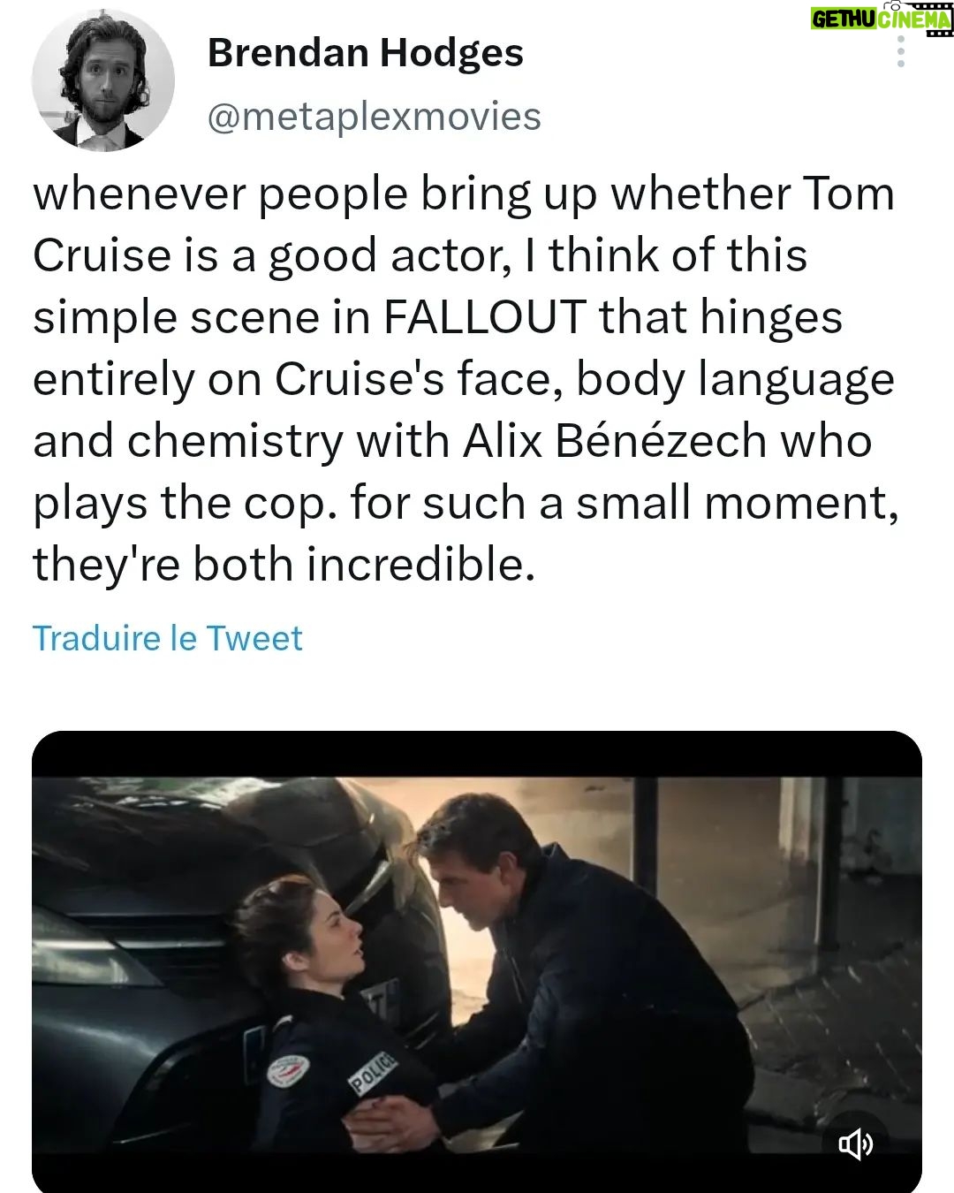Screen dimensions: 954x1193
Task: Click the last line "they're both incredible."
Action: [284, 565]
